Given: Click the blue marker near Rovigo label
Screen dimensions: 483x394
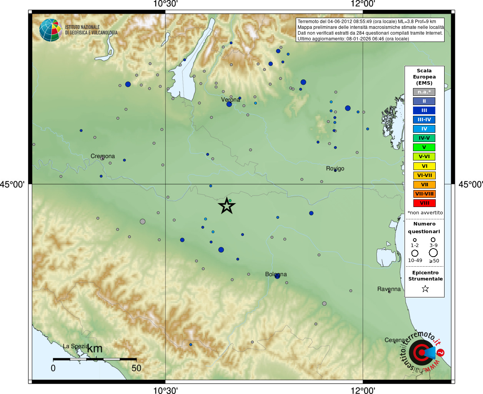Looking at the screenshot, I should click(x=335, y=170).
